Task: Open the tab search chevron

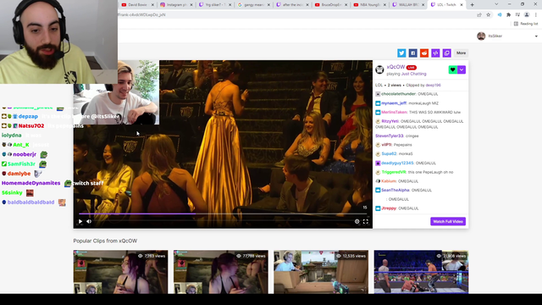Action: tap(496, 4)
